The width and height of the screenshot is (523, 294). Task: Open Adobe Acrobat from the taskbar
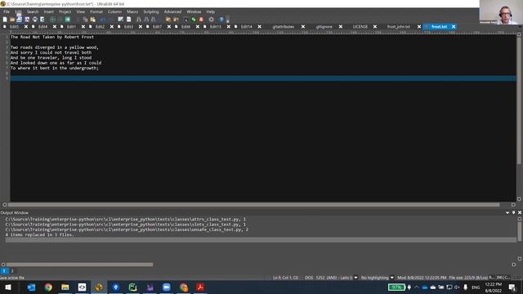(x=200, y=287)
